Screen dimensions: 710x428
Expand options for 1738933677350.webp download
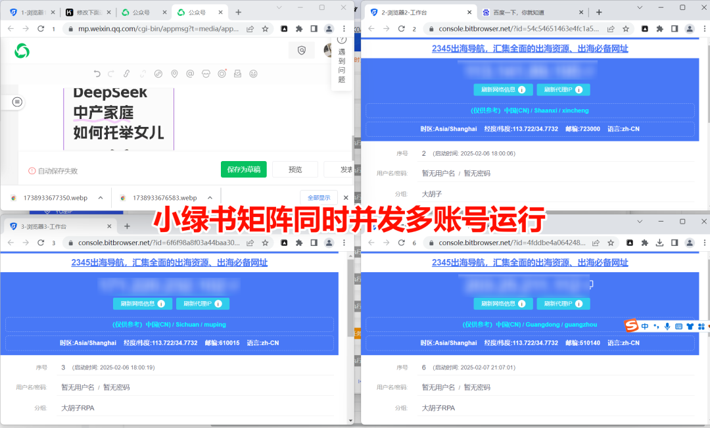101,198
